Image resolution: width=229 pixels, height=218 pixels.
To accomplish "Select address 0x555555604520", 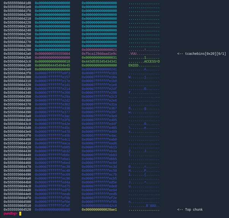I will pos(17,210).
